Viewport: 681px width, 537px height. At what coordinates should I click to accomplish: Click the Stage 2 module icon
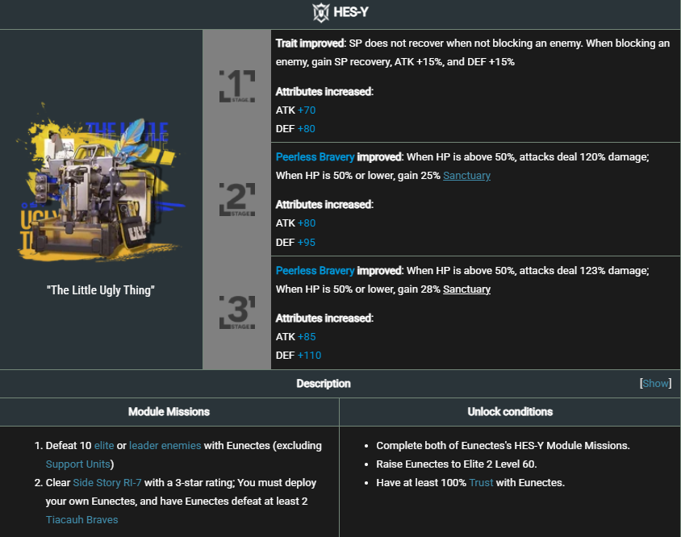(x=236, y=199)
